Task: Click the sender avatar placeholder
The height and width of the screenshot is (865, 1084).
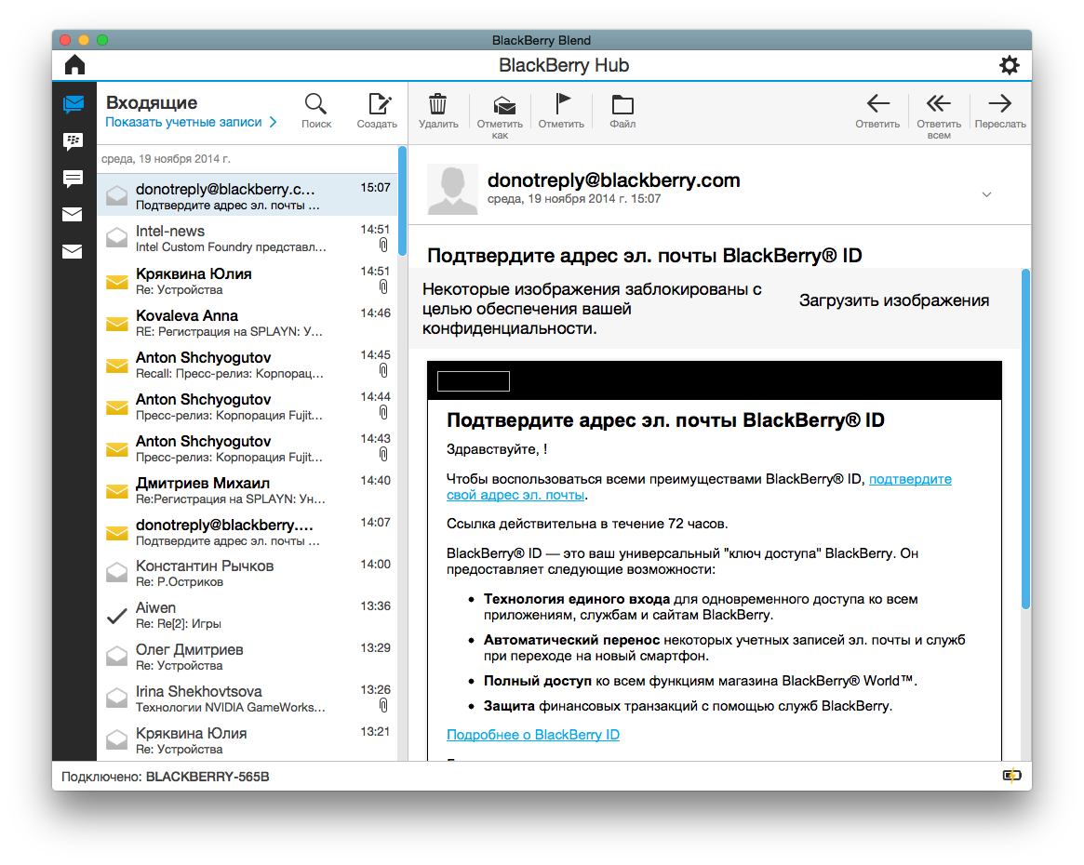Action: [452, 190]
